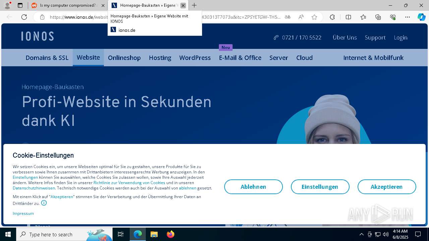Show hidden system tray icons

(361, 234)
